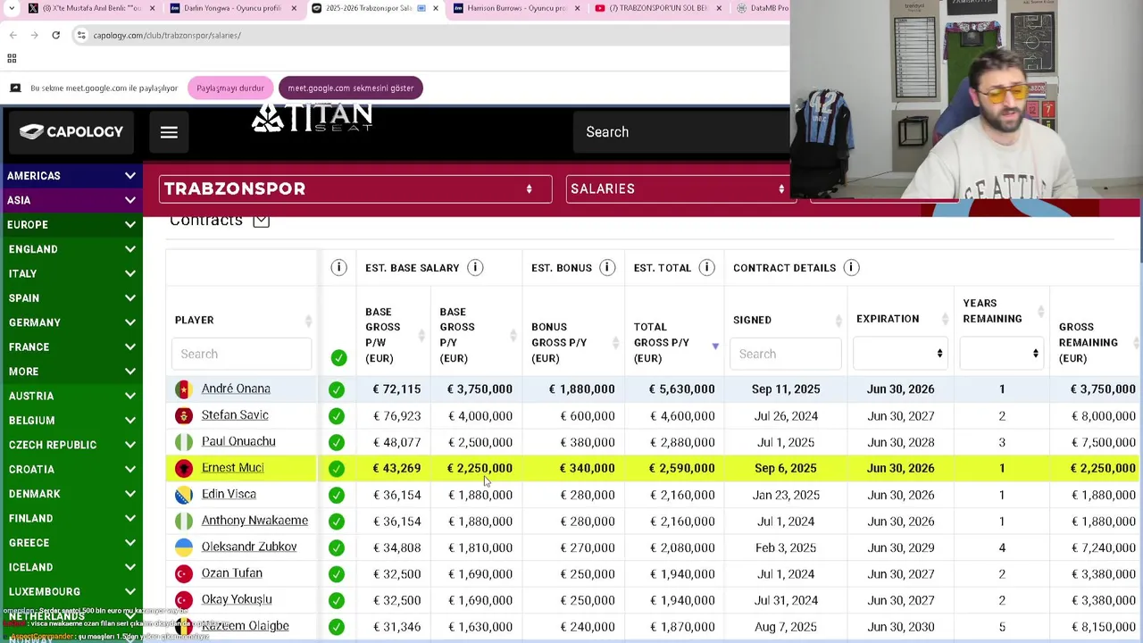Image resolution: width=1143 pixels, height=643 pixels.
Task: Click Okay Yokuşlu's verified checkmark
Action: click(337, 600)
